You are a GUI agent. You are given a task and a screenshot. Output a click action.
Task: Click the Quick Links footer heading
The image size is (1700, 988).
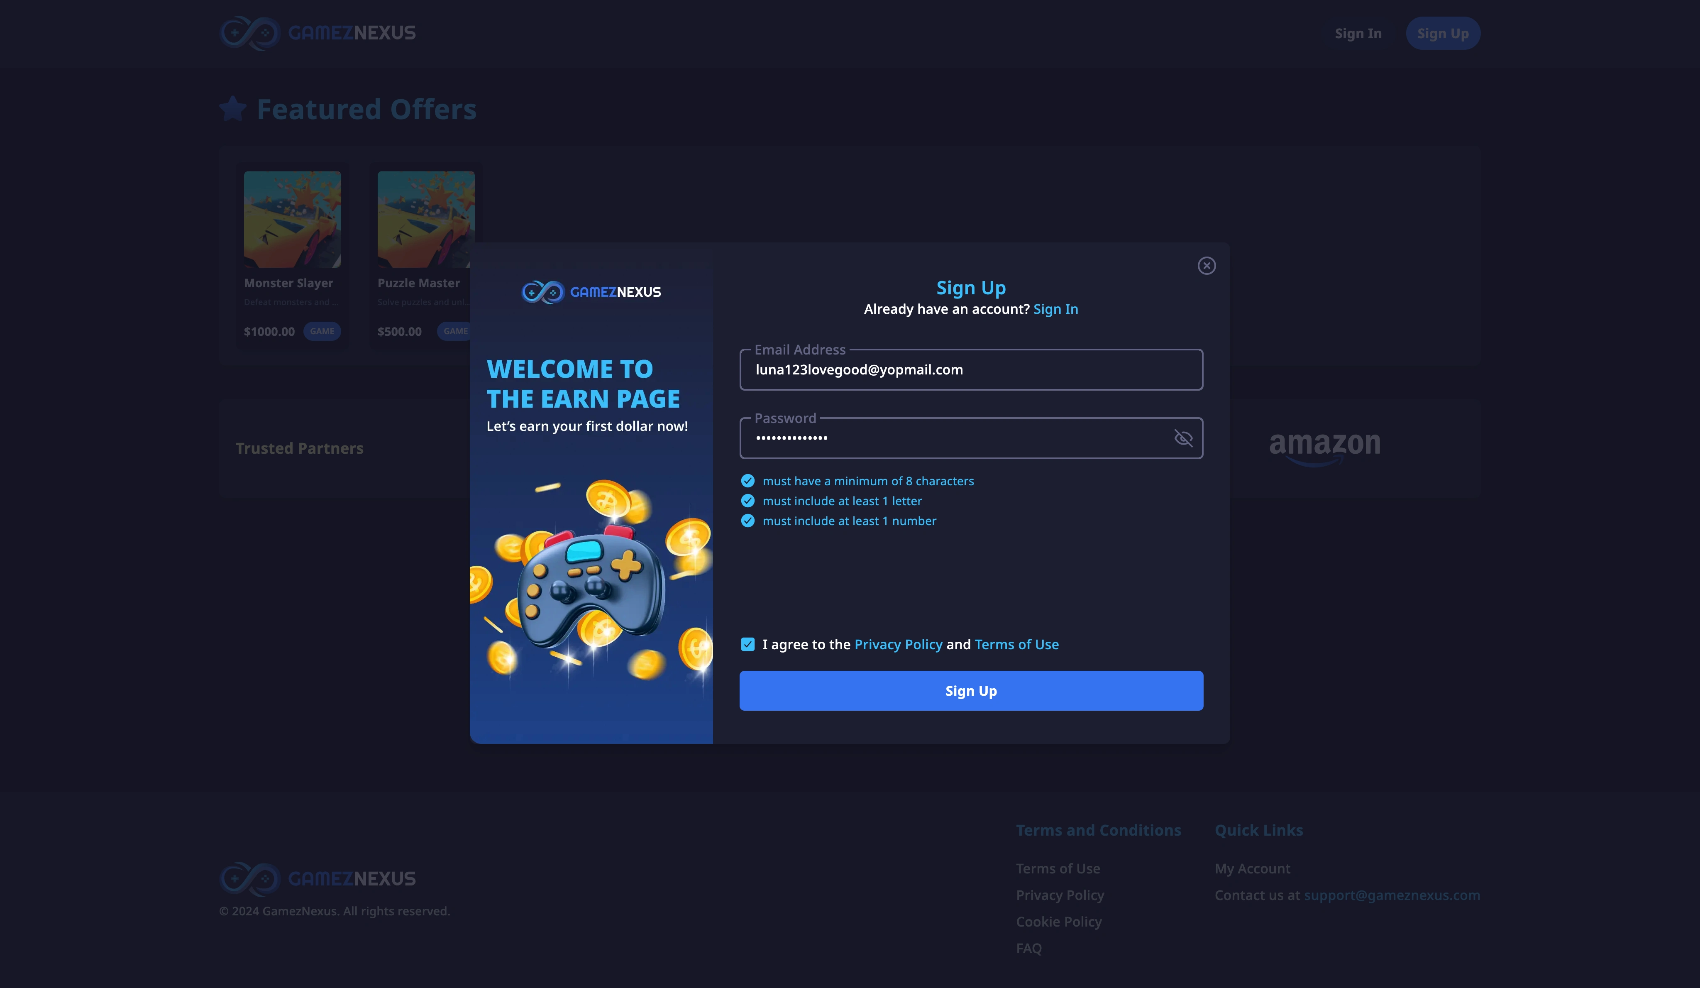pos(1259,830)
